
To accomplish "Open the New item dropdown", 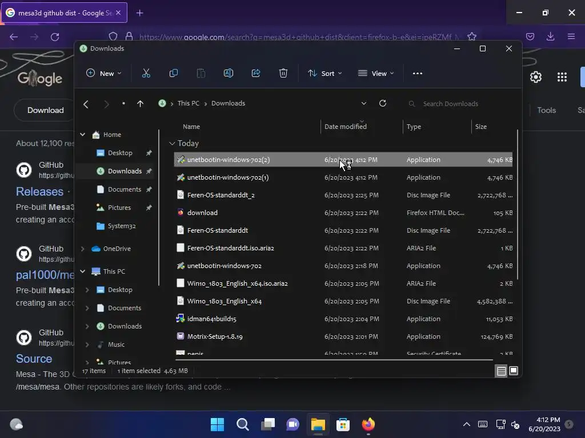I will pos(104,74).
